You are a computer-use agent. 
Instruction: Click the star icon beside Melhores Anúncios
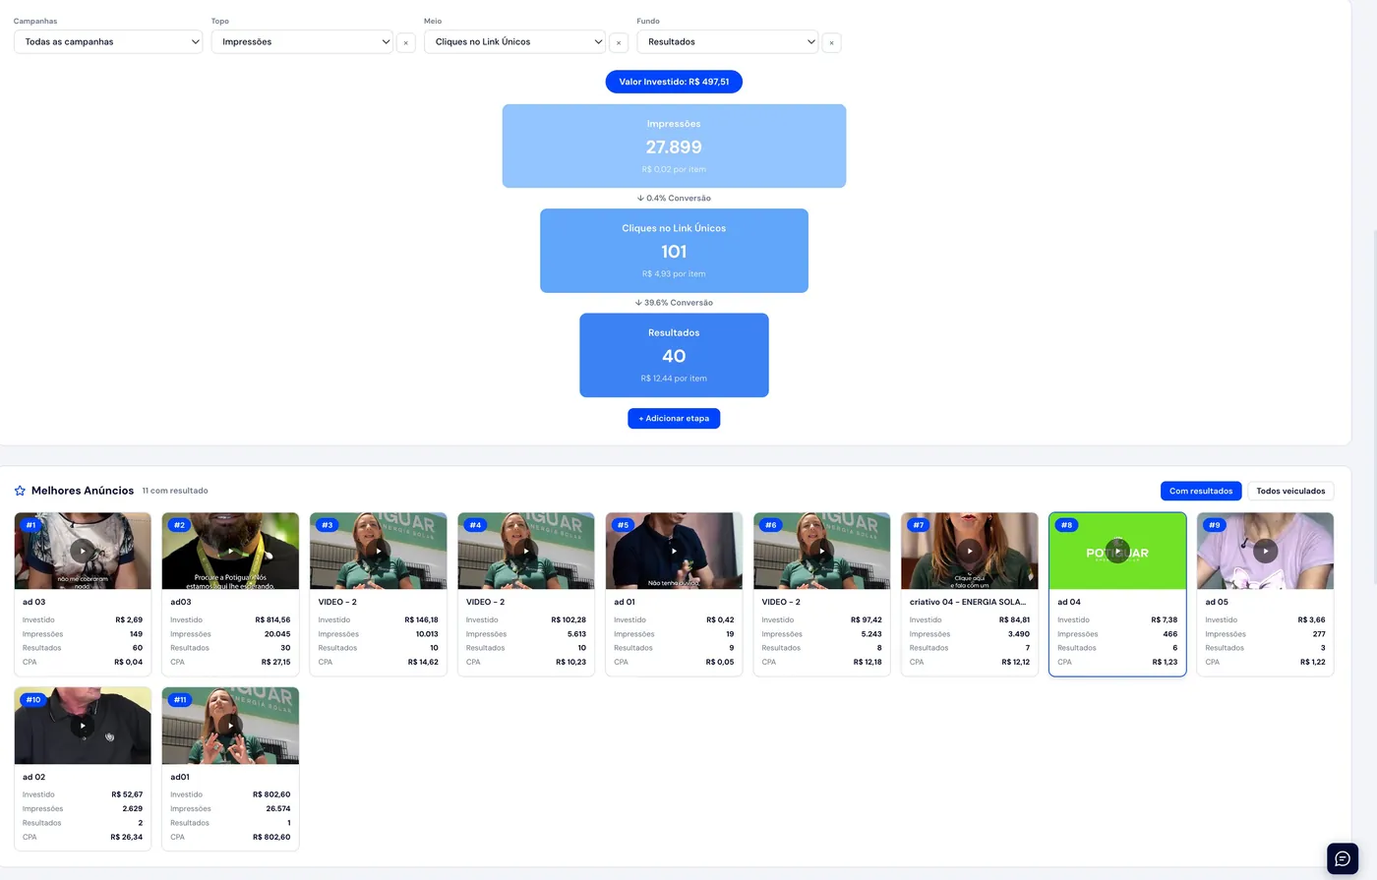(20, 491)
